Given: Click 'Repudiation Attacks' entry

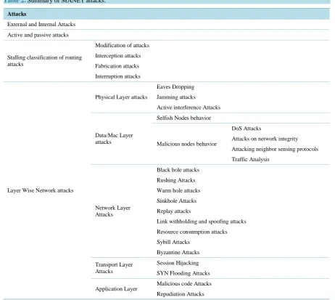Looking at the screenshot, I should [x=181, y=294].
